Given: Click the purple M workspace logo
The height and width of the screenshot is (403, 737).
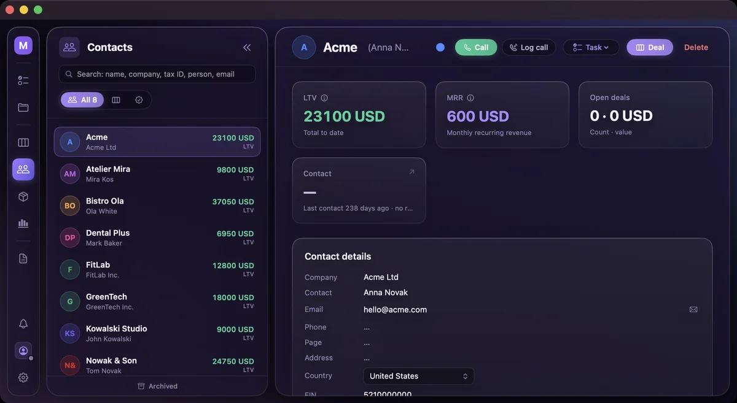Looking at the screenshot, I should 23,45.
